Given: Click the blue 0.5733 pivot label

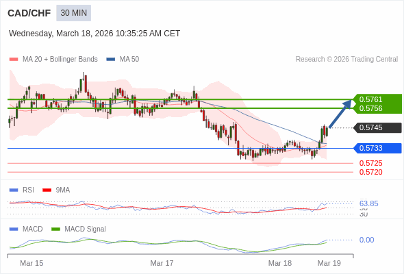Looking at the screenshot, I should coord(378,148).
